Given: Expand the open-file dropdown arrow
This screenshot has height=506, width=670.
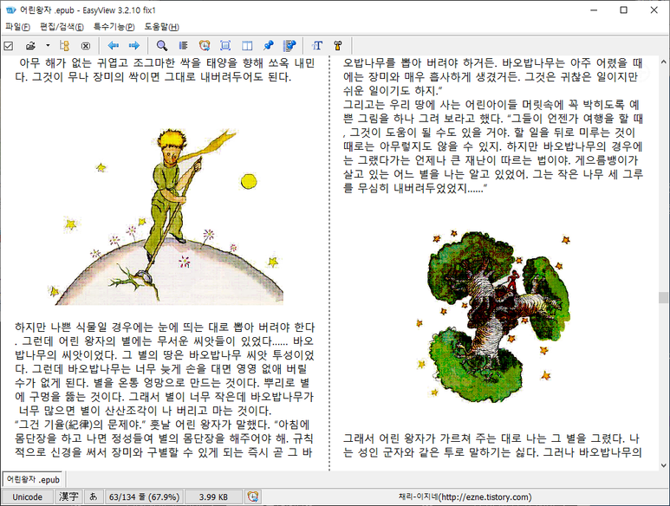Looking at the screenshot, I should [x=48, y=45].
